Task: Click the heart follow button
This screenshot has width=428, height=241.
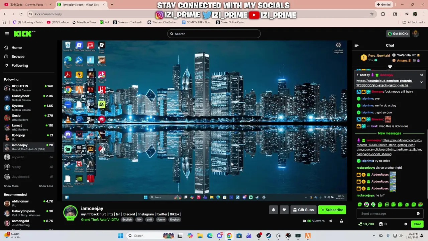Action: 284,210
